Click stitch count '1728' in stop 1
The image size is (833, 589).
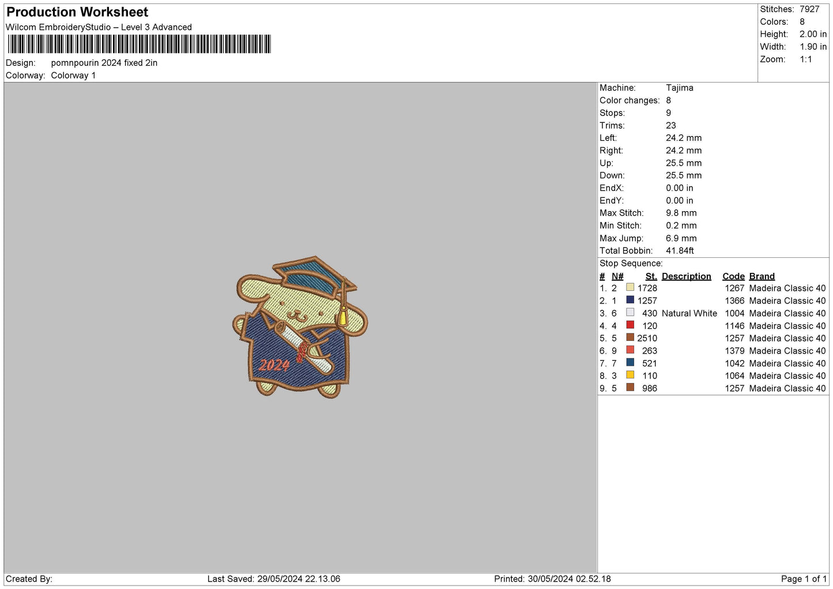pos(647,288)
